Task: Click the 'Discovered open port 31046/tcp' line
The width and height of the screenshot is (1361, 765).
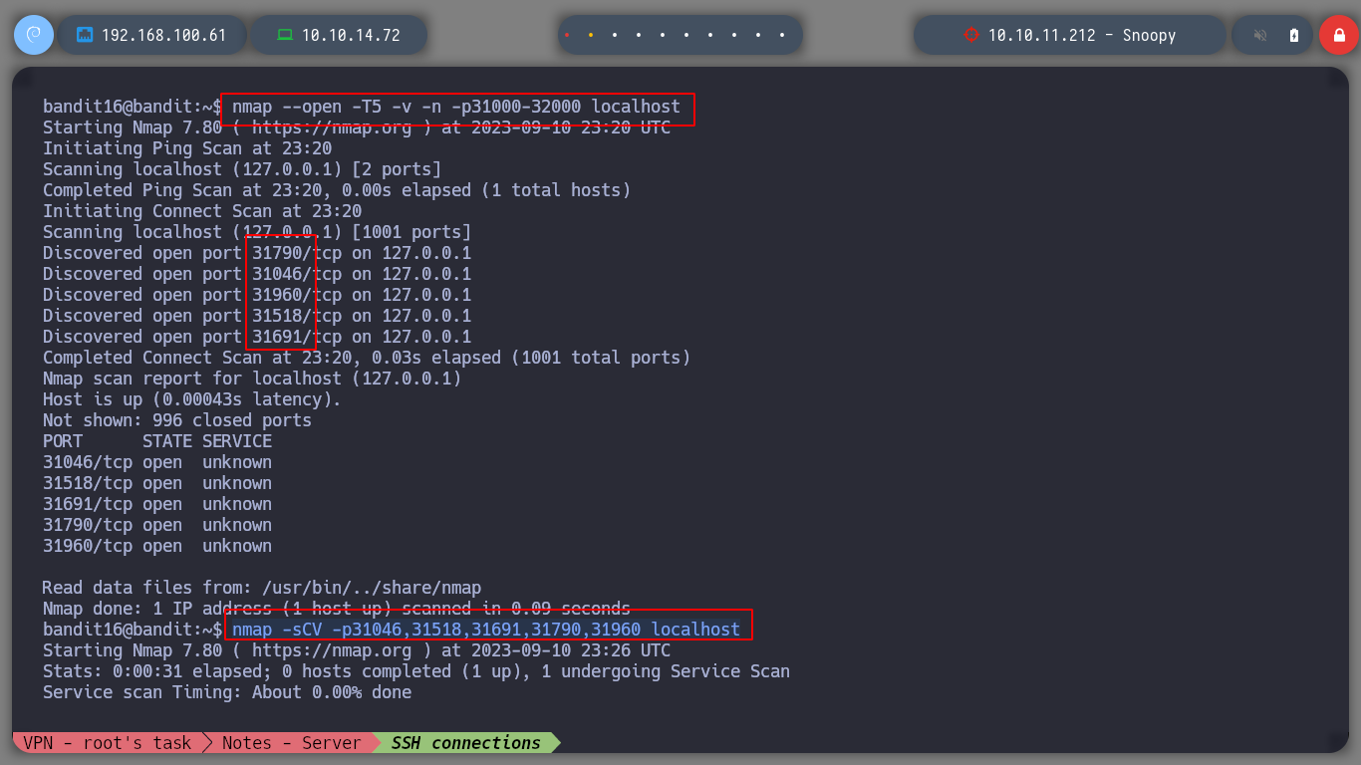Action: [x=257, y=274]
